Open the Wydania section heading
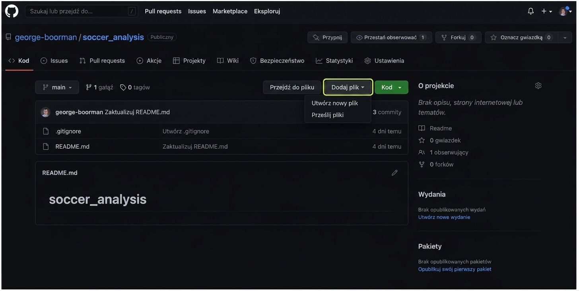 432,194
